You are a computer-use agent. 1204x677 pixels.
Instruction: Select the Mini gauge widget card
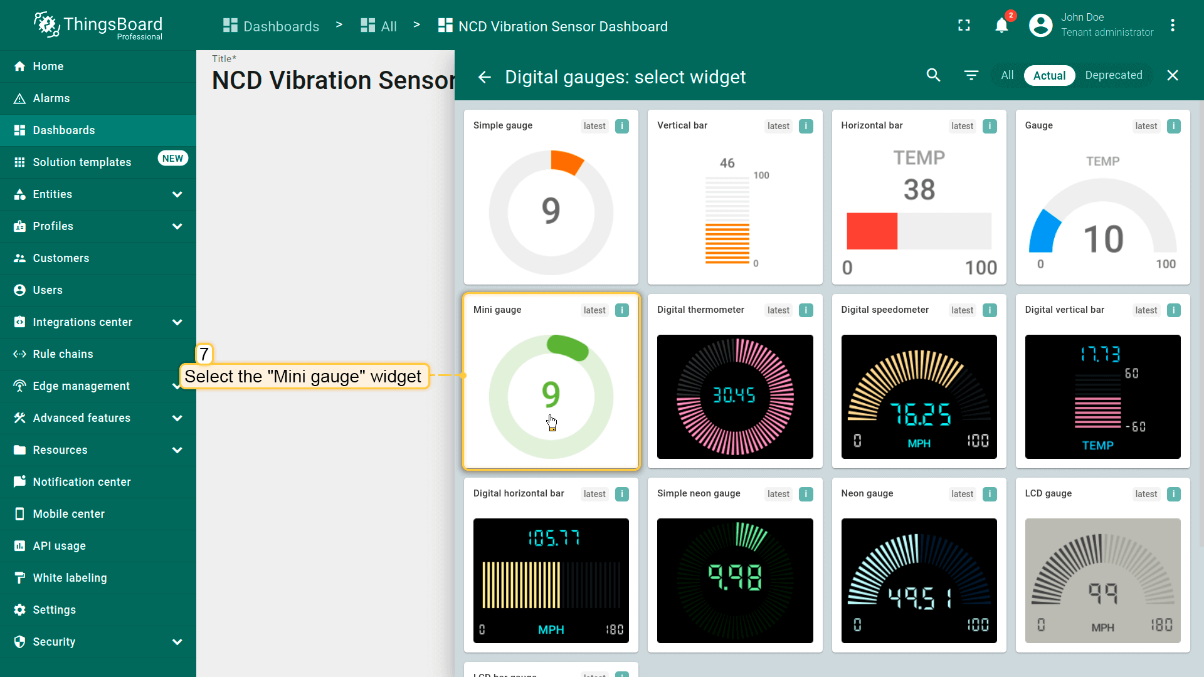pos(551,381)
